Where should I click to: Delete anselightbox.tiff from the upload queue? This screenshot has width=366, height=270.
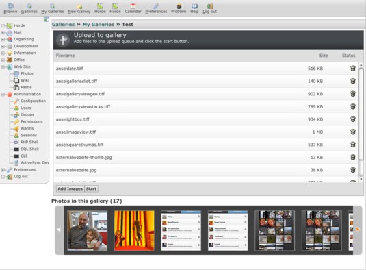point(353,119)
